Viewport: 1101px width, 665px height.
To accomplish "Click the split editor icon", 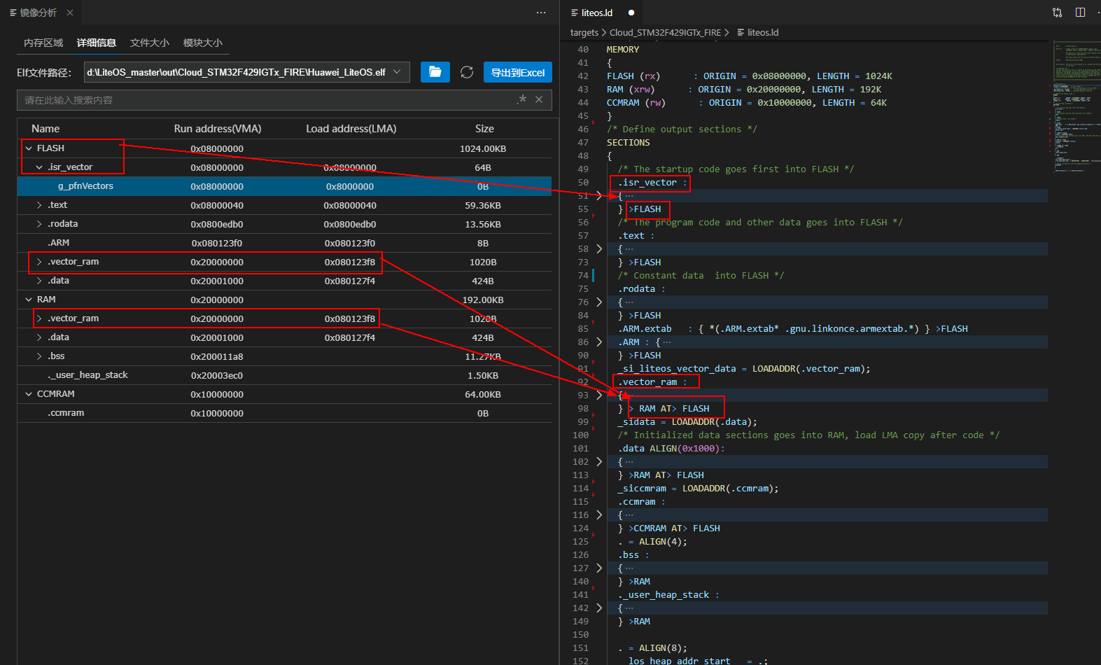I will (1080, 13).
